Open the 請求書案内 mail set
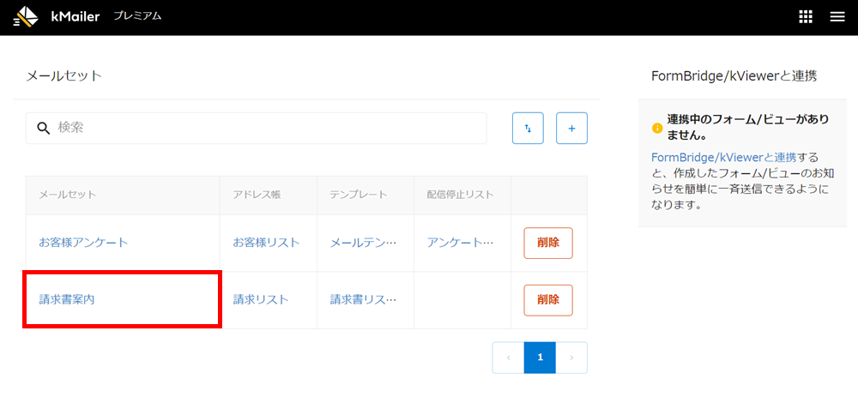 (66, 299)
